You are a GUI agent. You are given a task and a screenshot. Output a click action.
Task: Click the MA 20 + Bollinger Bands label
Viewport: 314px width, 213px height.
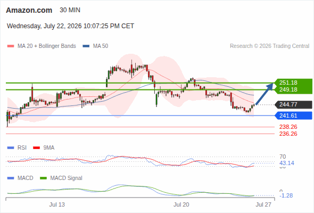click(47, 46)
